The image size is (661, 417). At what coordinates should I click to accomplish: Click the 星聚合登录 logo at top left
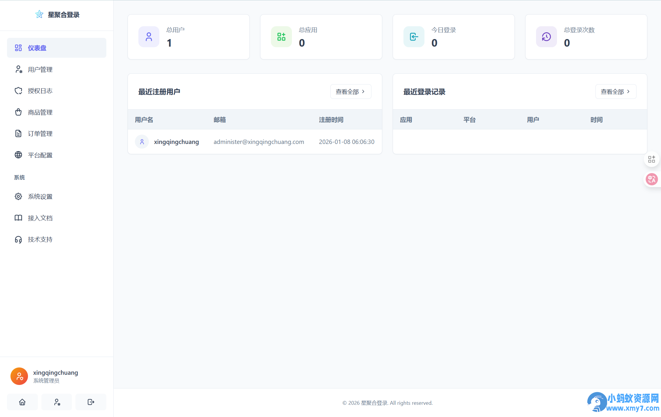(x=57, y=14)
